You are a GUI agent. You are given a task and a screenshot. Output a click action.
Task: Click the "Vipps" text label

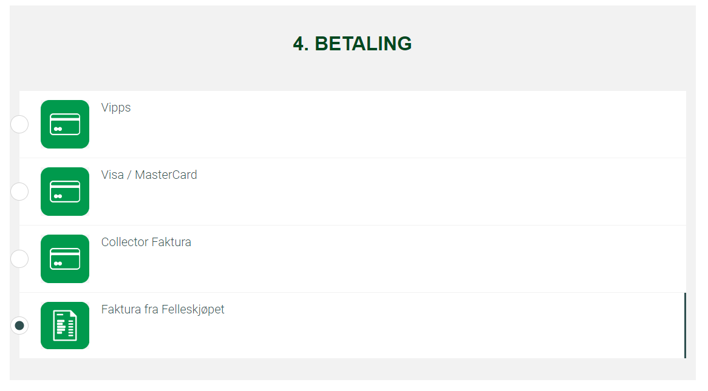point(116,108)
